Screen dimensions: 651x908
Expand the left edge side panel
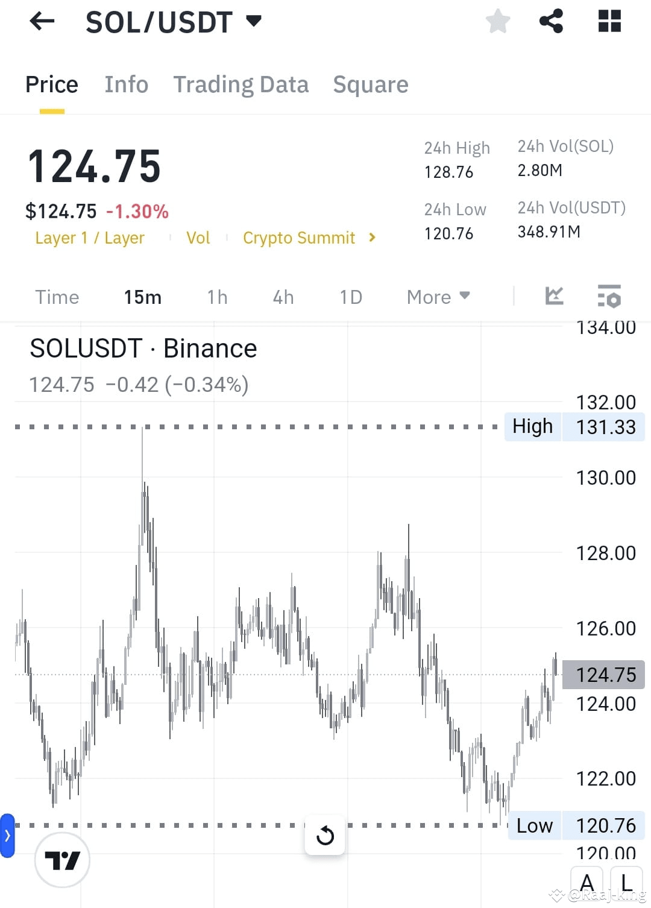coord(7,836)
